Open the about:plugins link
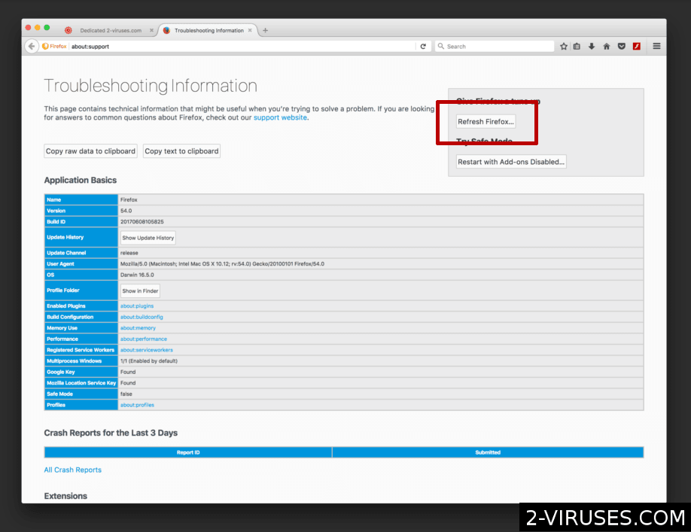The height and width of the screenshot is (532, 691). [x=137, y=306]
